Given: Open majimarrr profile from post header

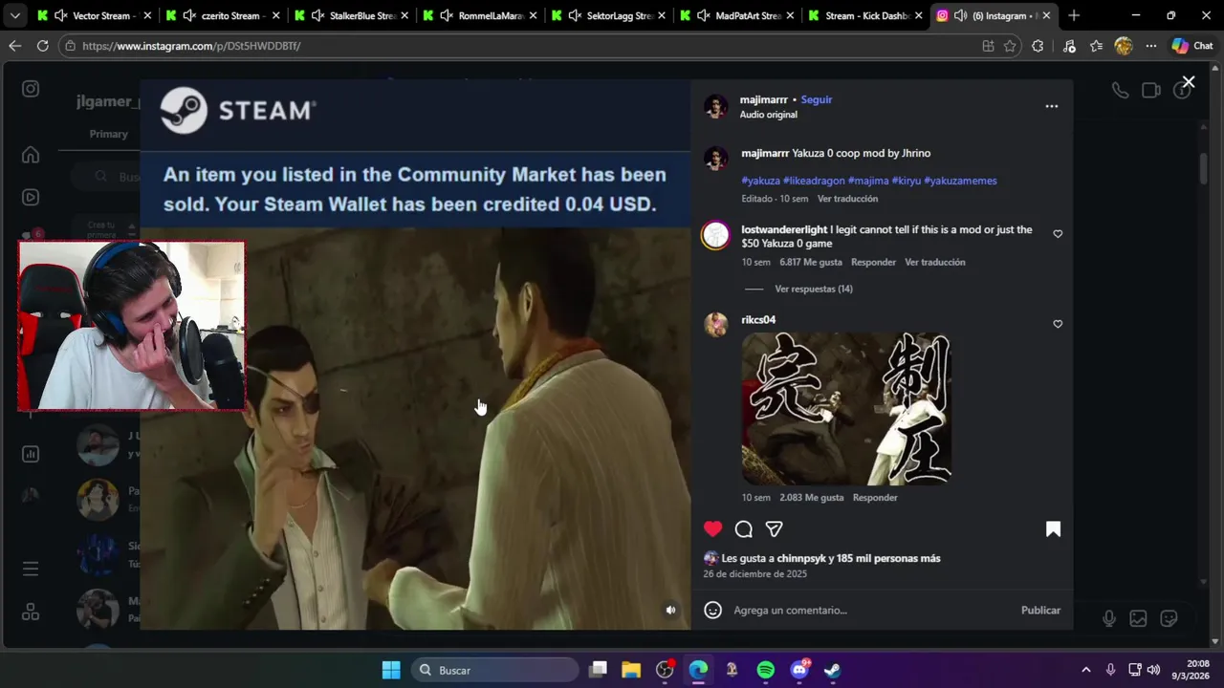Looking at the screenshot, I should pyautogui.click(x=764, y=99).
